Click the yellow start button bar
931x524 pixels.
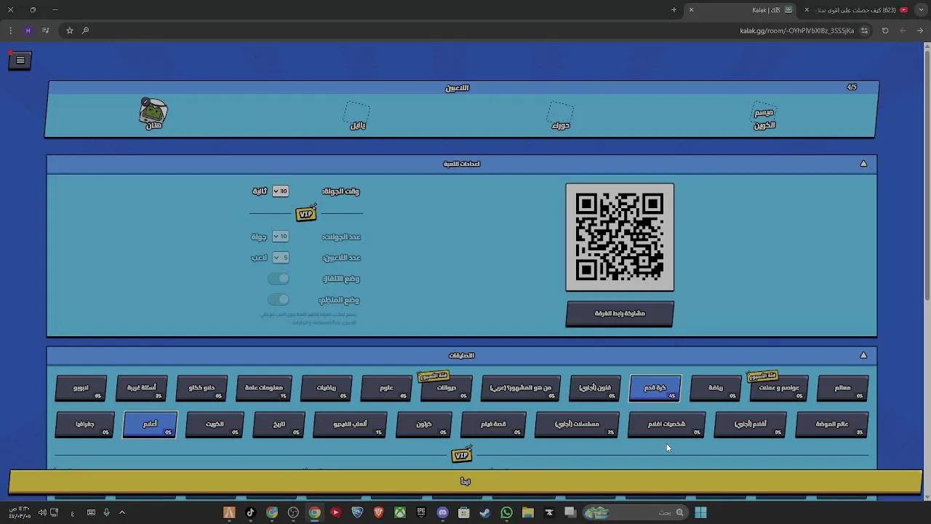click(x=465, y=481)
